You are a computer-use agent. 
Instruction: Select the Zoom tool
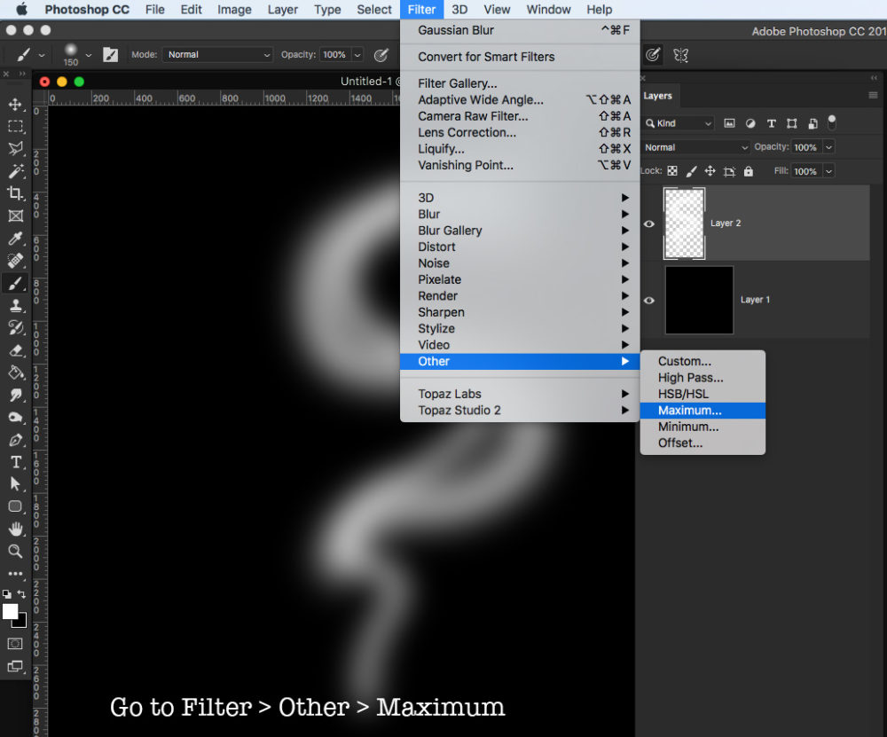click(x=15, y=551)
